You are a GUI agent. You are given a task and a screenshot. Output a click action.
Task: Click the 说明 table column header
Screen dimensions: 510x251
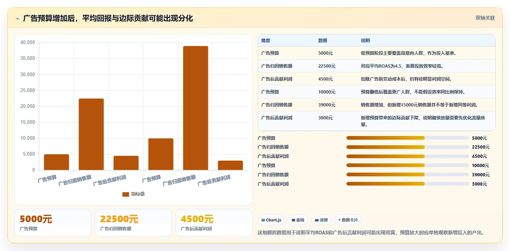[365, 41]
